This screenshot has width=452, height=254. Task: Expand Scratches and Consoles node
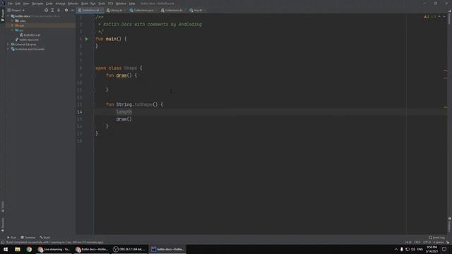tap(8, 49)
